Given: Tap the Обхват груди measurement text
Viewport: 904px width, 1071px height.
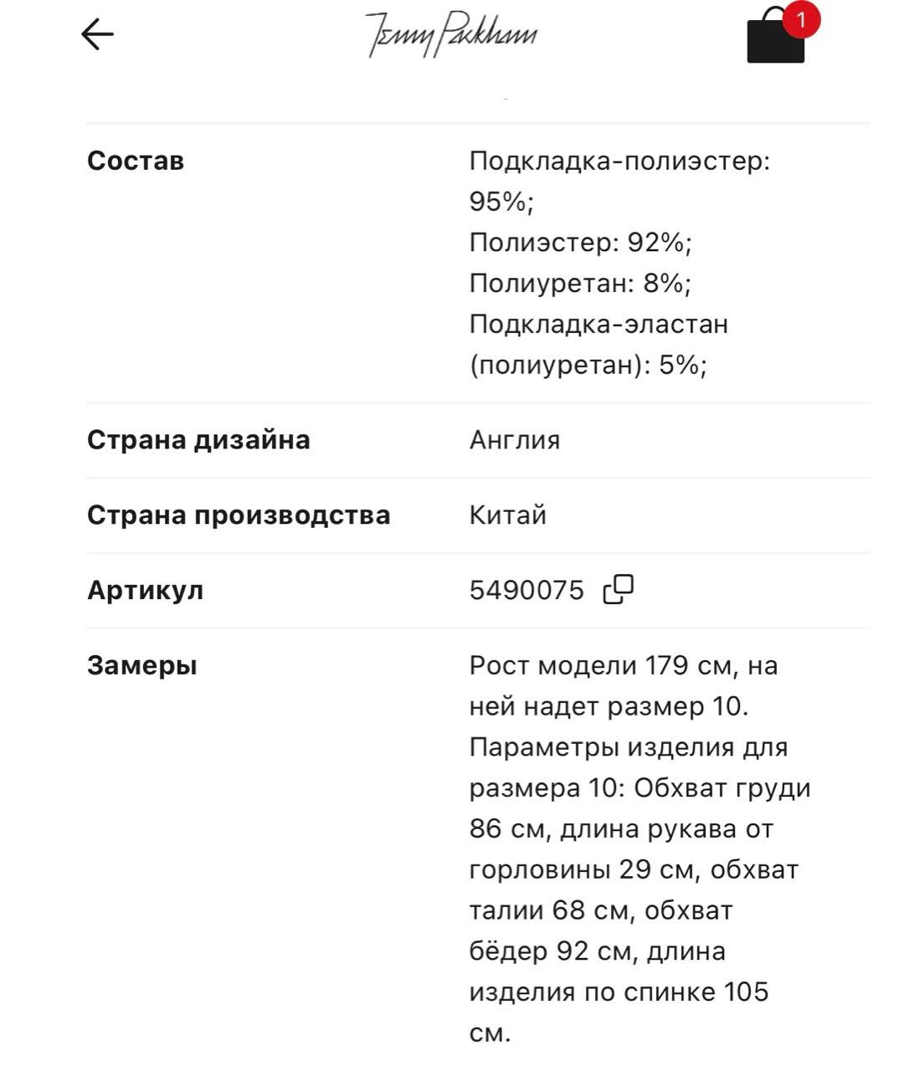Looking at the screenshot, I should coord(722,788).
